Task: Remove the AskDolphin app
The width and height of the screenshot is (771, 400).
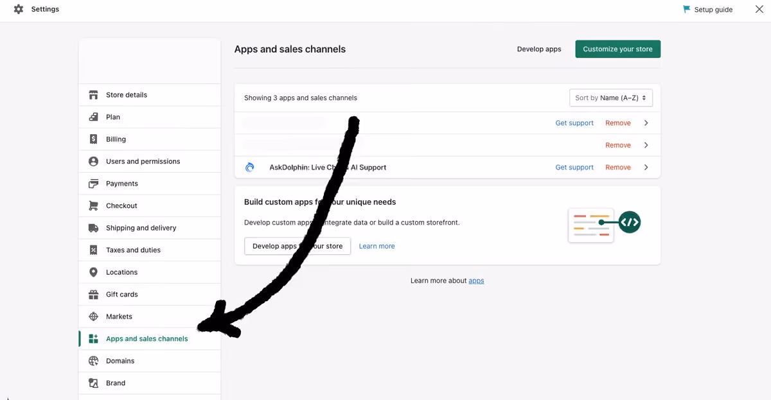Action: pyautogui.click(x=618, y=167)
